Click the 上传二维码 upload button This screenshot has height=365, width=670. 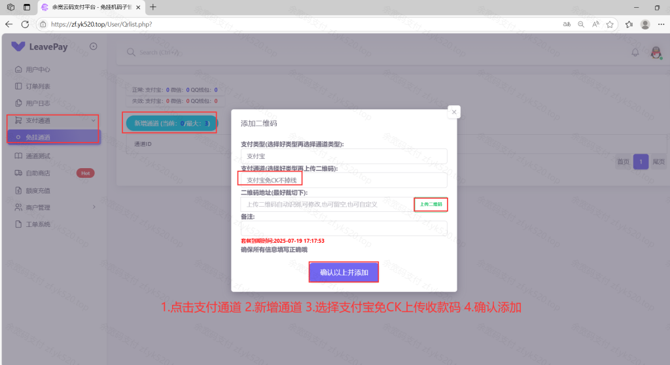(431, 204)
